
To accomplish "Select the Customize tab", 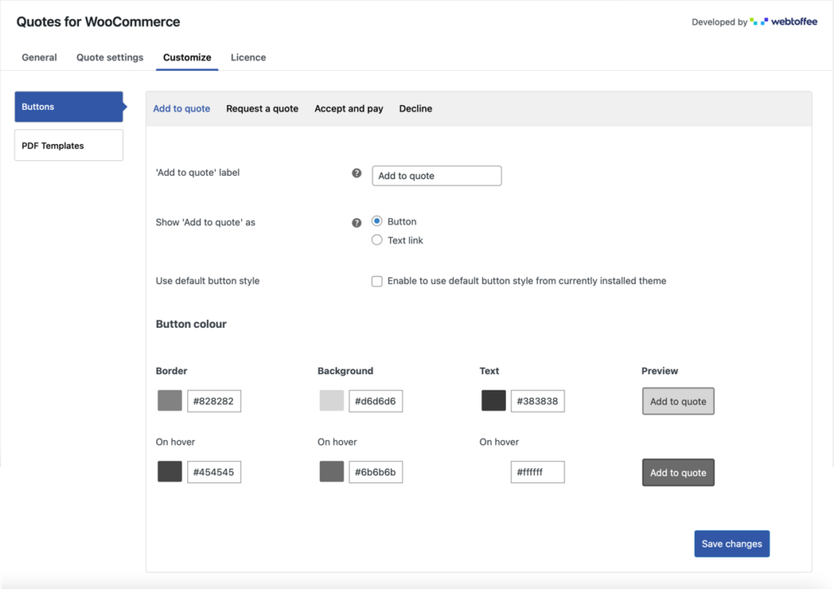I will pos(187,58).
